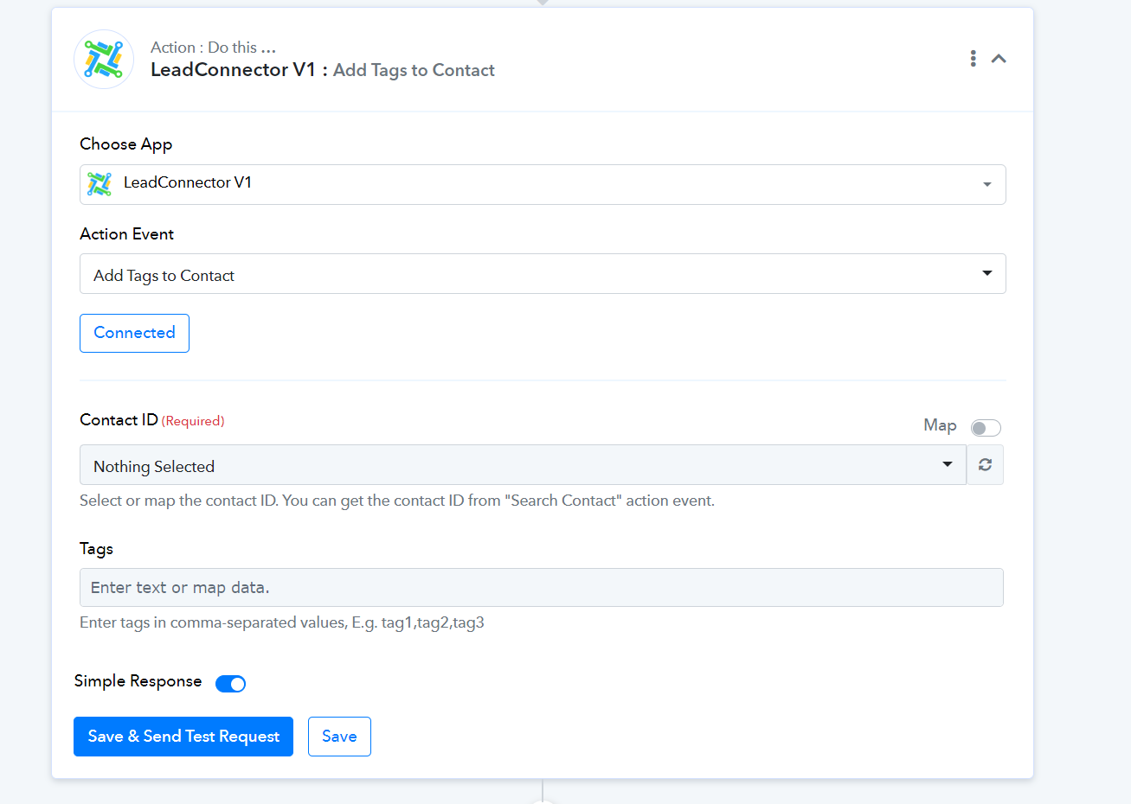
Task: Click the Contact ID helper text
Action: pyautogui.click(x=397, y=501)
